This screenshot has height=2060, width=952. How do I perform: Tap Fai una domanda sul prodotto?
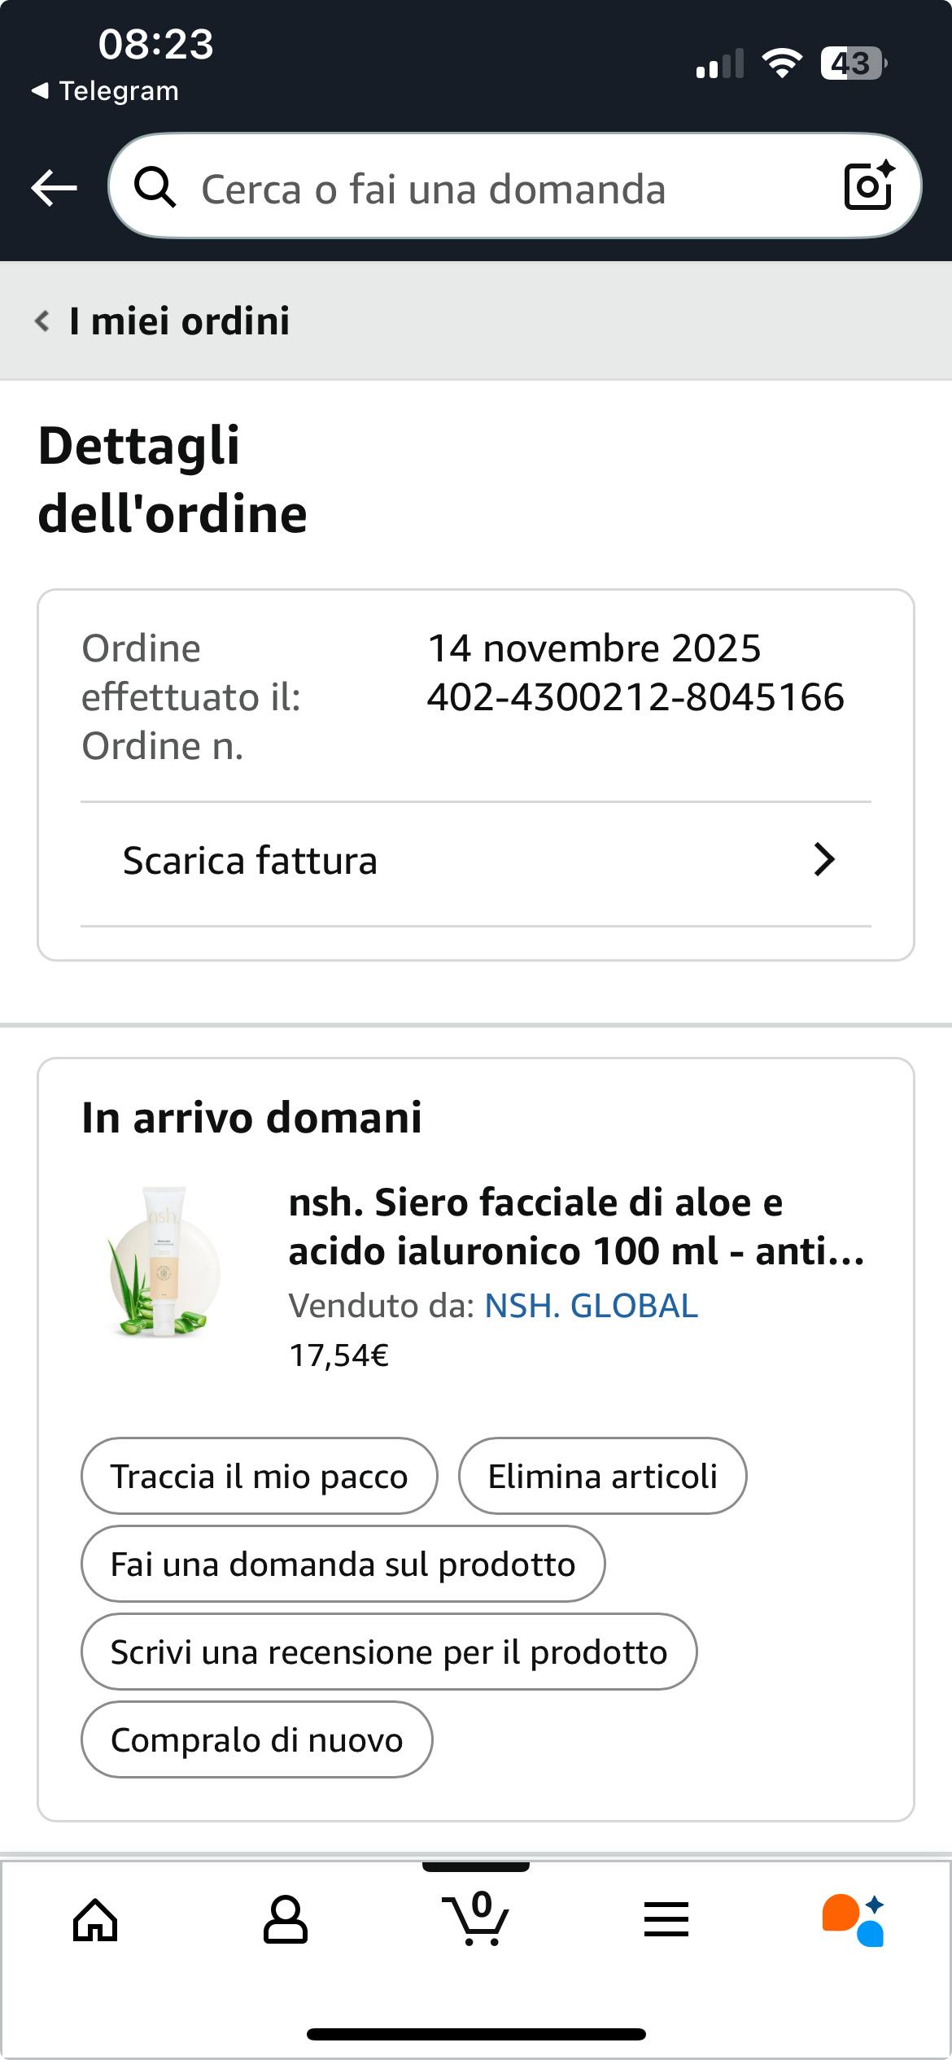pyautogui.click(x=343, y=1565)
